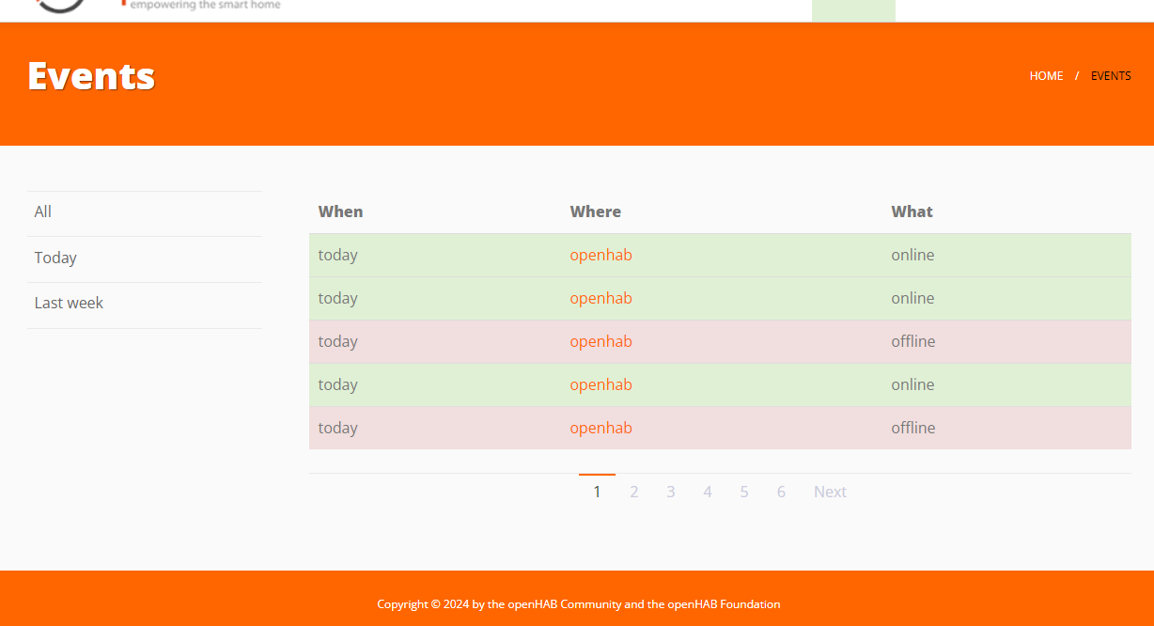Image resolution: width=1154 pixels, height=626 pixels.
Task: Click the EVENTS breadcrumb item
Action: pyautogui.click(x=1111, y=76)
